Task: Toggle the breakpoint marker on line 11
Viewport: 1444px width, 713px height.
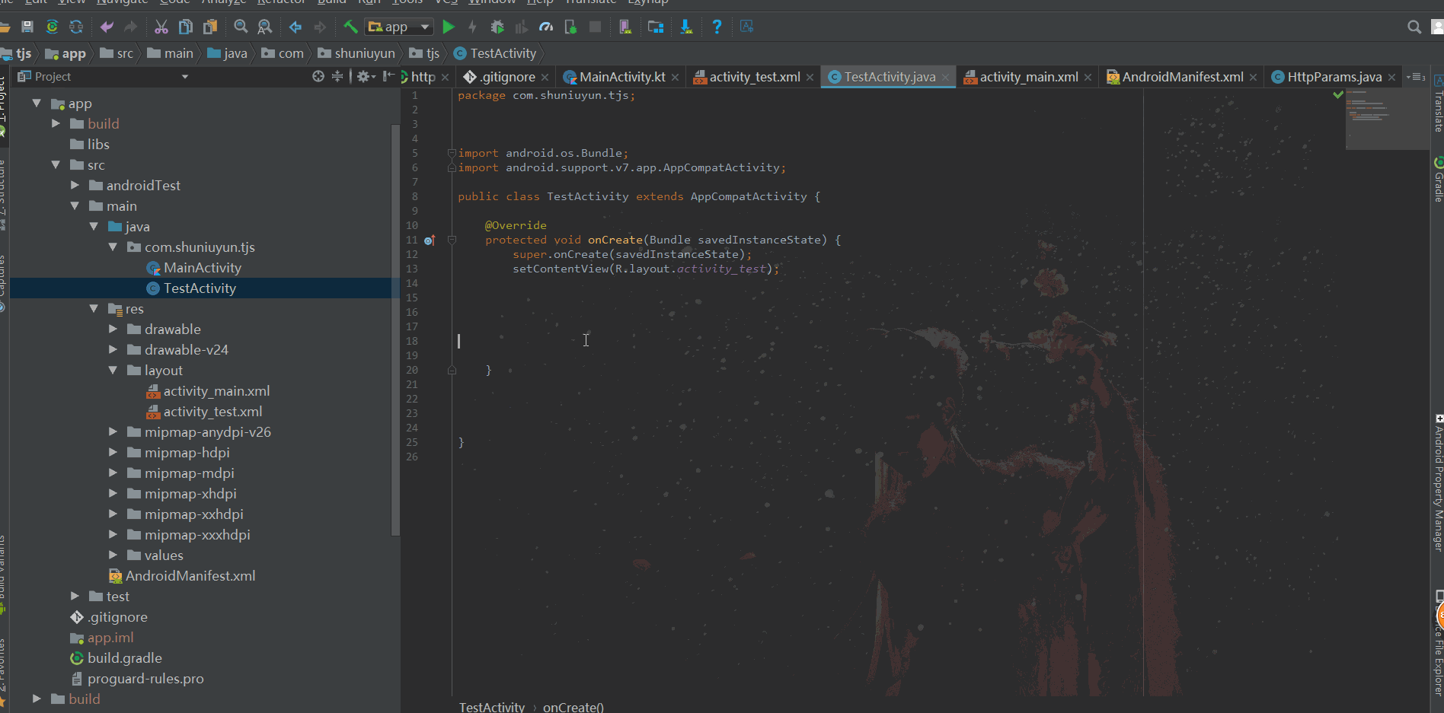Action: coord(430,240)
